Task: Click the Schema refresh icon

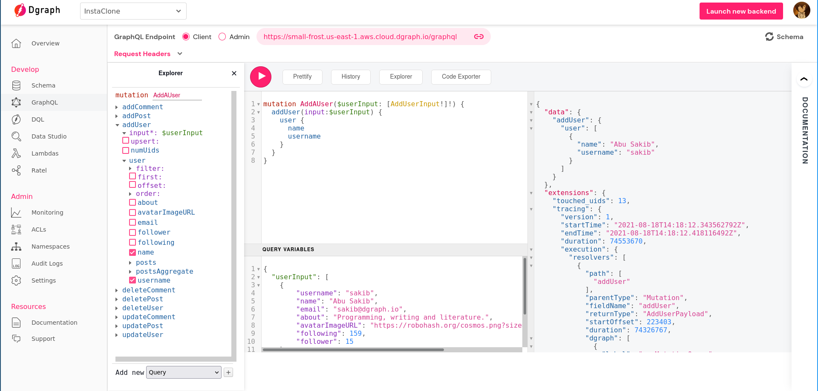Action: coord(769,37)
